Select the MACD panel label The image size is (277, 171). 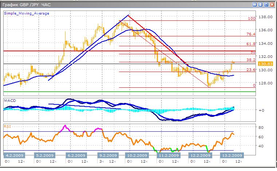click(9, 100)
